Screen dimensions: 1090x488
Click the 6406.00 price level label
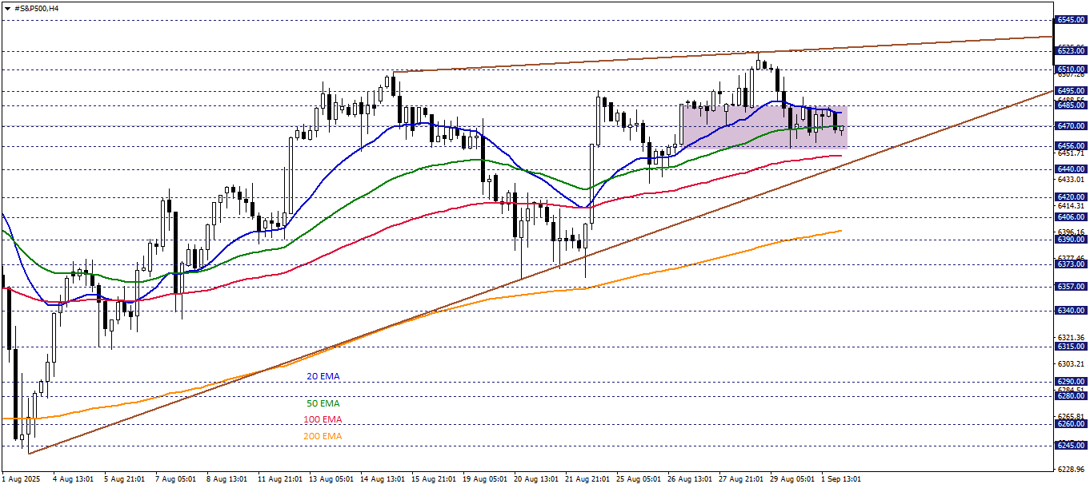point(1070,216)
